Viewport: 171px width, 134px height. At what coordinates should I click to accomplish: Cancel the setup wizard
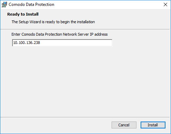(x=124, y=125)
